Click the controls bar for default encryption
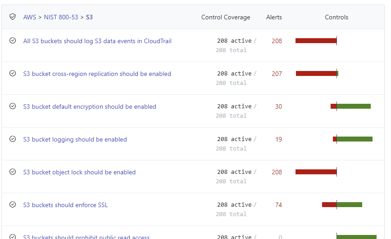The height and width of the screenshot is (239, 391). (350, 106)
